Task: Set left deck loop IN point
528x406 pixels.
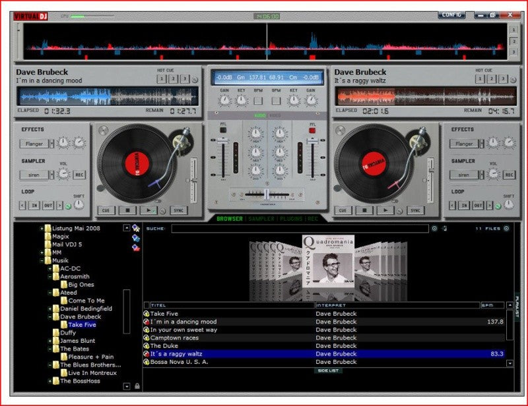Action: click(35, 206)
